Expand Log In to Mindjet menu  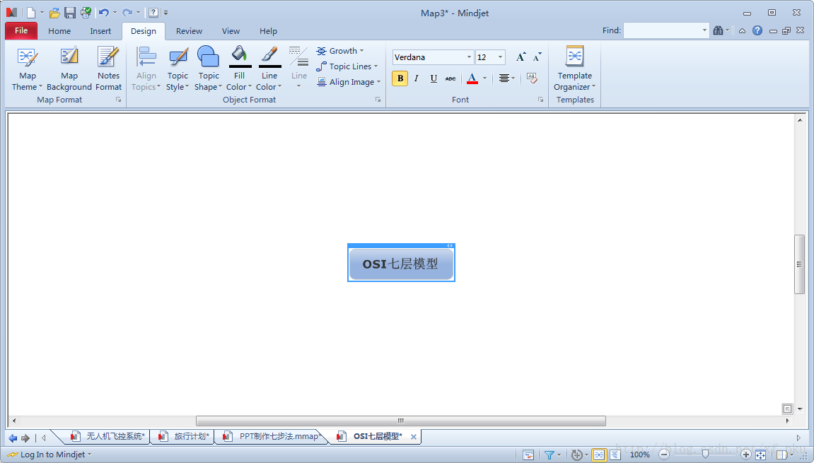tap(50, 455)
